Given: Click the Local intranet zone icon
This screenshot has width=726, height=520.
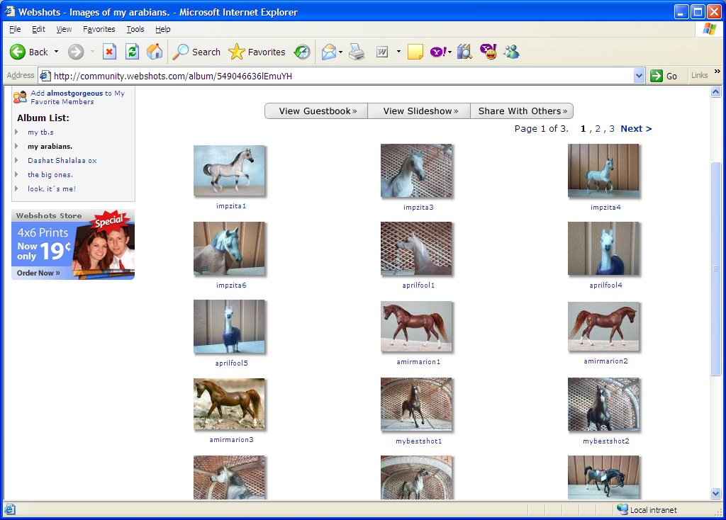Looking at the screenshot, I should [x=622, y=509].
